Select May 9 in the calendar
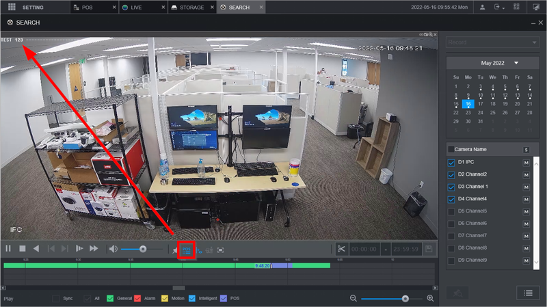547x307 pixels. coord(468,95)
